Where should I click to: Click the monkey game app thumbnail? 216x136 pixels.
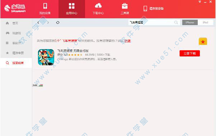[46, 57]
